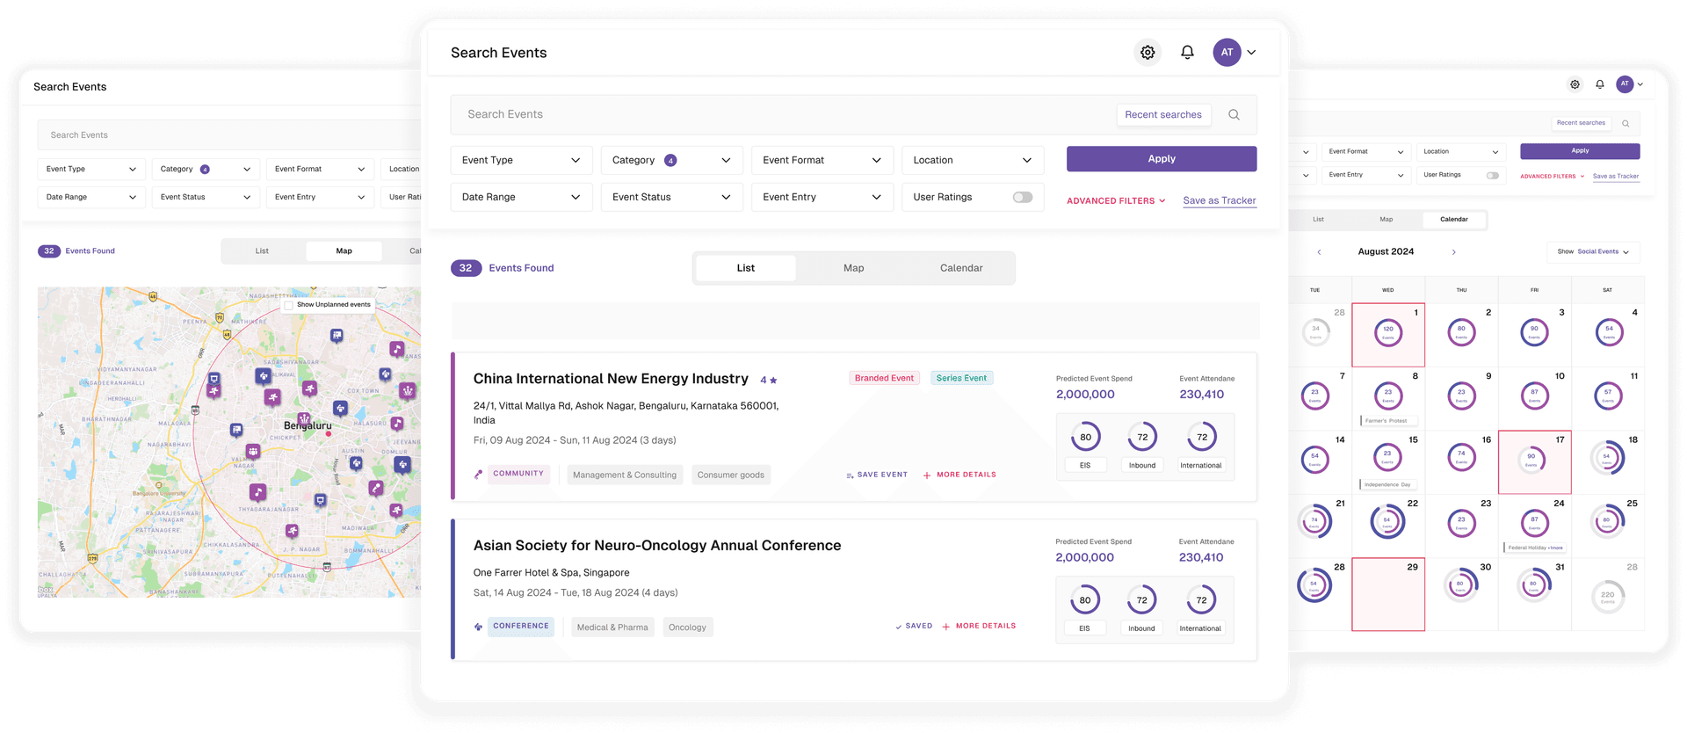
Task: Click Save as Tracker in the calendar window
Action: [x=1616, y=177]
